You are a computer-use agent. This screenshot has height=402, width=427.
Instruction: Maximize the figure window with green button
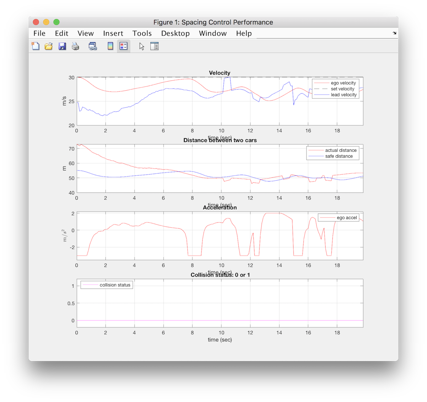coord(57,22)
